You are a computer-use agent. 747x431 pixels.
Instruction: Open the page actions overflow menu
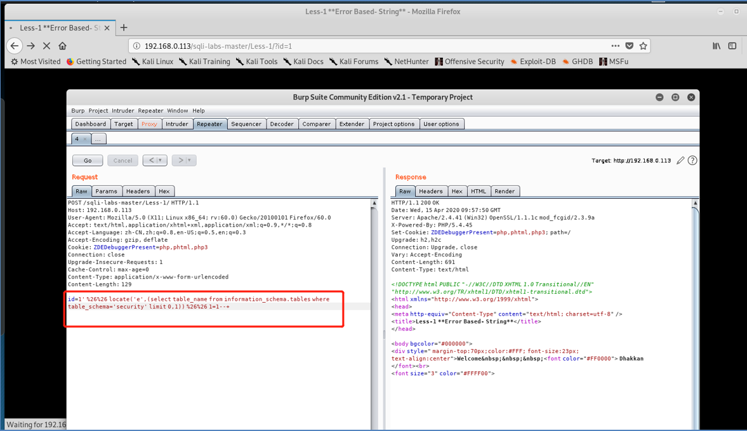[x=615, y=46]
